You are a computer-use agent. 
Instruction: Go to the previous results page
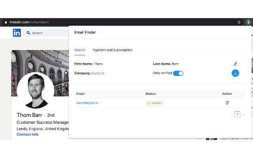pyautogui.click(x=232, y=115)
